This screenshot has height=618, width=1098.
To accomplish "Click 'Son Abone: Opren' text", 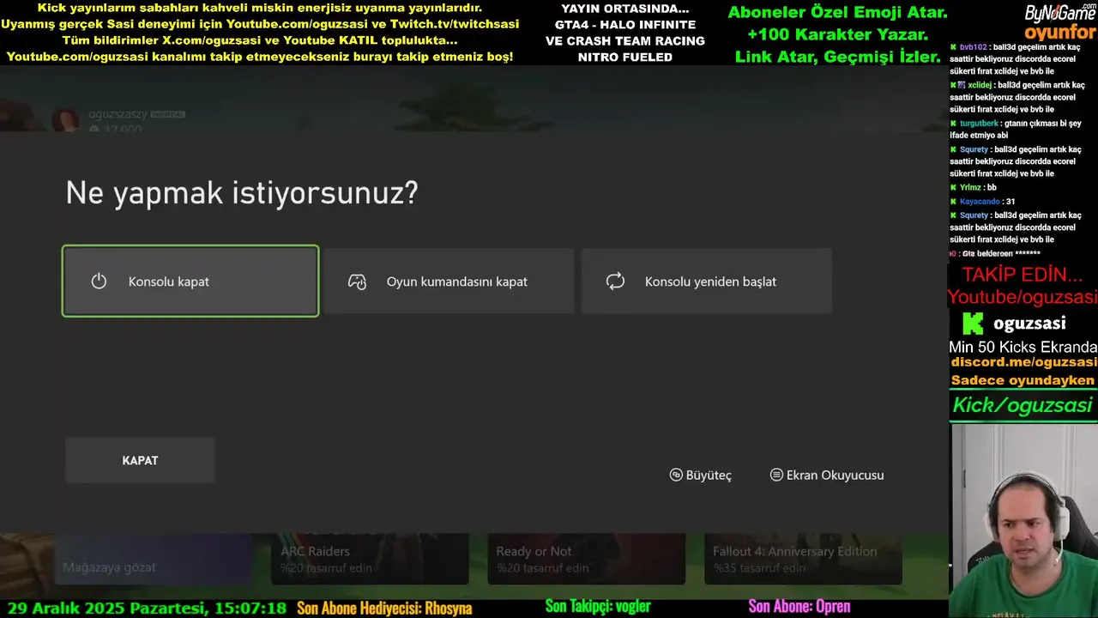I will tap(799, 607).
